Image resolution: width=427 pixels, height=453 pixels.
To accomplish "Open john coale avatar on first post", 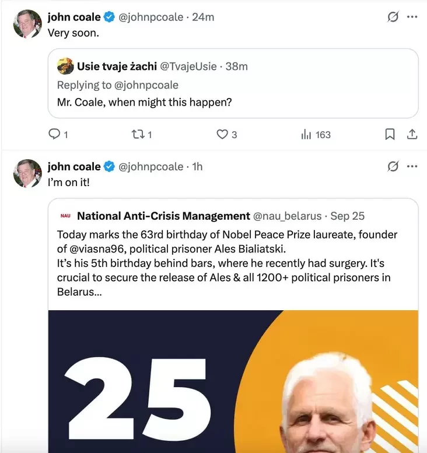I will 27,24.
